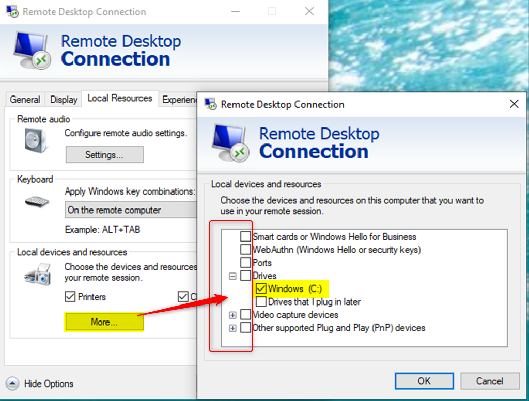Click the Video capture devices label

point(295,315)
